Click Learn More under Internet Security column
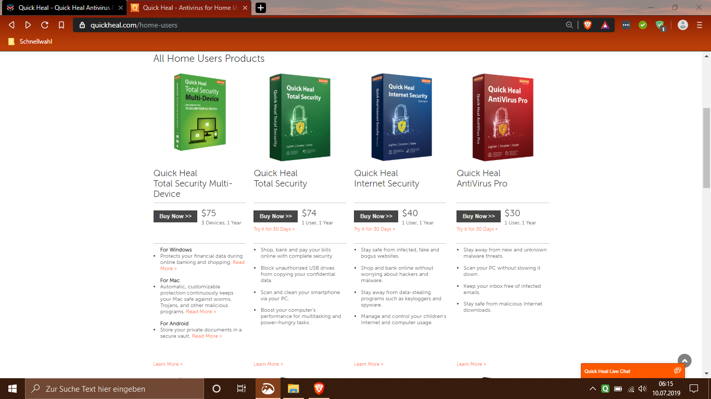Viewport: 711px width, 399px height. (369, 364)
